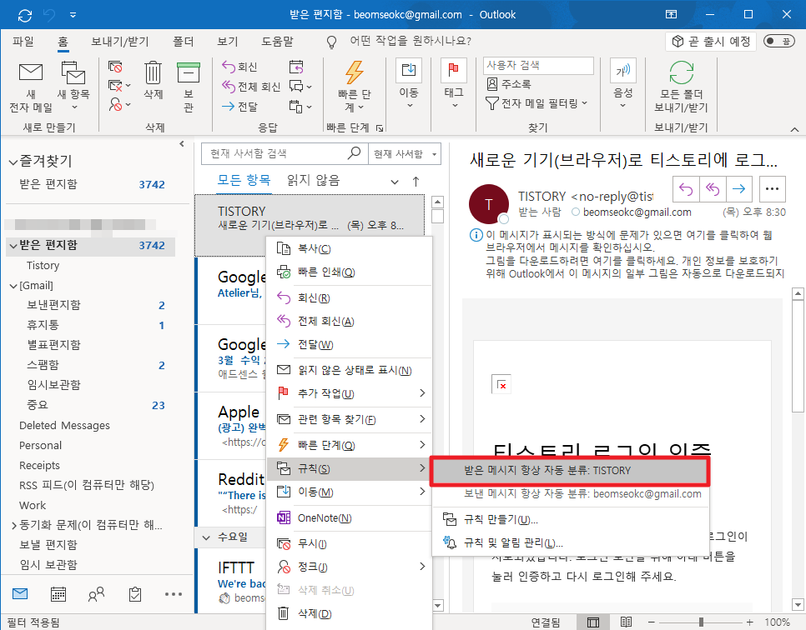The height and width of the screenshot is (630, 806).
Task: Click Send/Receive All Folders (모든 폴더 보내기/받기)
Action: (681, 87)
